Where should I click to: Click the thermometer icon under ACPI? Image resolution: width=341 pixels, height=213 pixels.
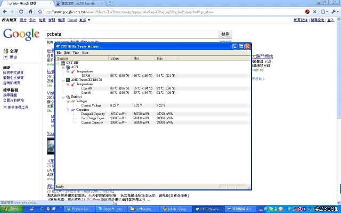click(73, 71)
